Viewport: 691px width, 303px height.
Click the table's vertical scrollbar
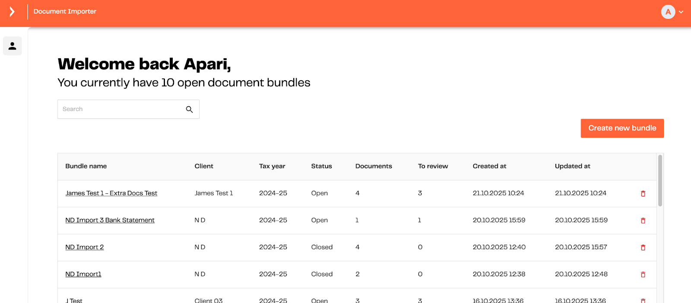point(660,181)
